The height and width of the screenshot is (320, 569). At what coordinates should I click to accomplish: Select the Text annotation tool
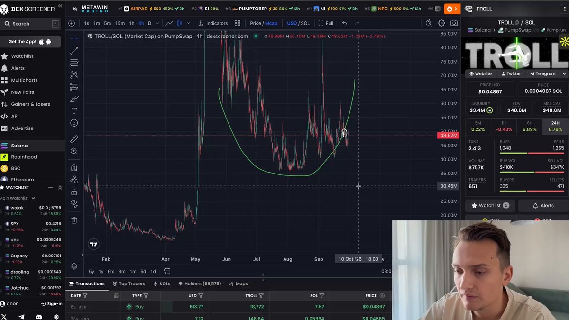74,111
